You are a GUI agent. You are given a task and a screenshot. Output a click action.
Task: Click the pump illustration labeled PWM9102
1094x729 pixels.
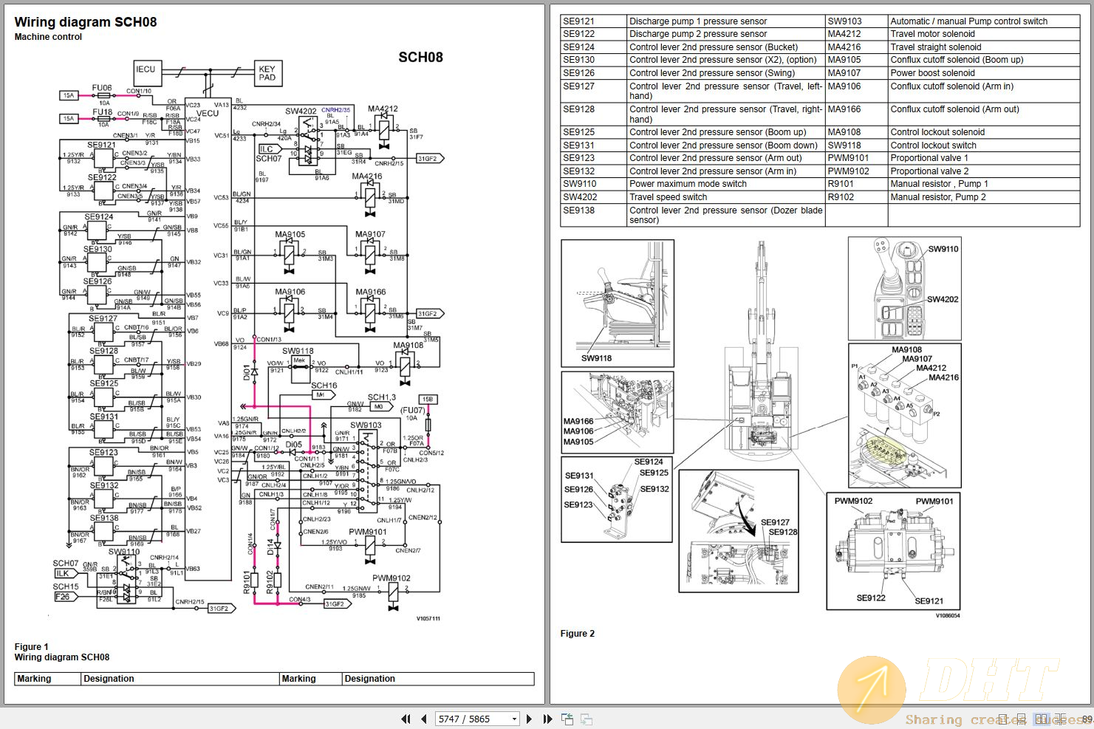pyautogui.click(x=894, y=551)
